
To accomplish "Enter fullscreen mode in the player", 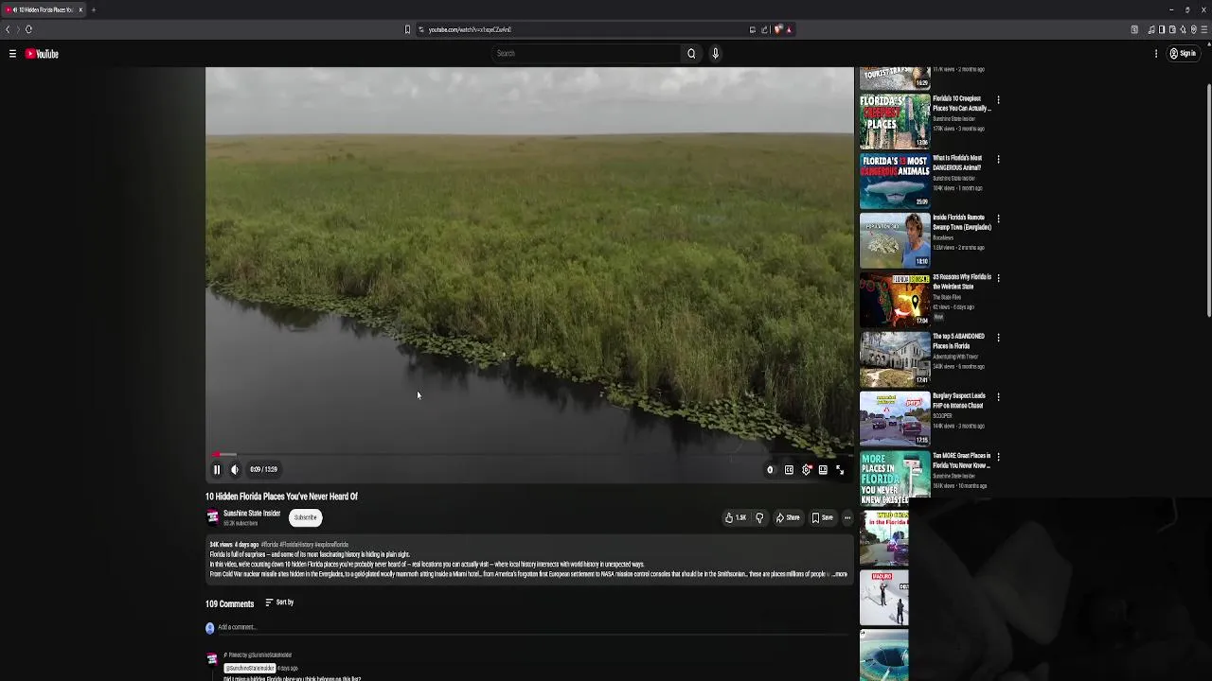I will [x=840, y=469].
